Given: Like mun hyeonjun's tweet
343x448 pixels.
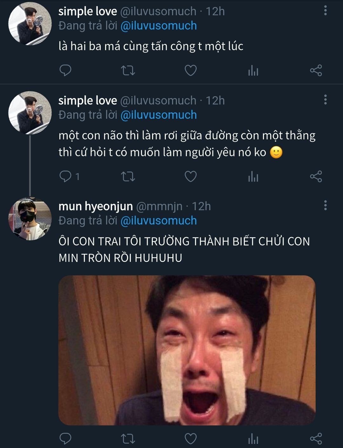Looking at the screenshot, I should point(191,438).
